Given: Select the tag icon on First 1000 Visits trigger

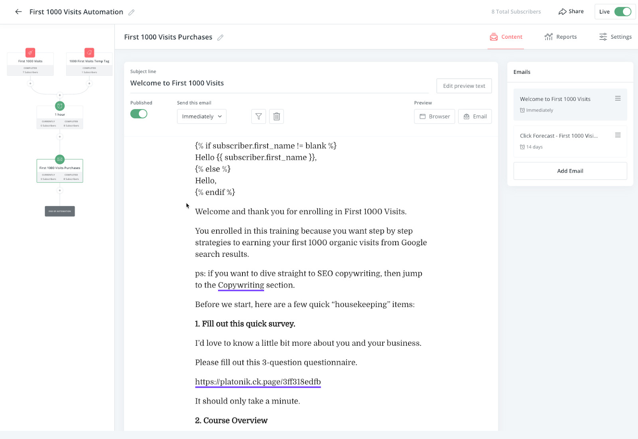Looking at the screenshot, I should click(x=30, y=52).
